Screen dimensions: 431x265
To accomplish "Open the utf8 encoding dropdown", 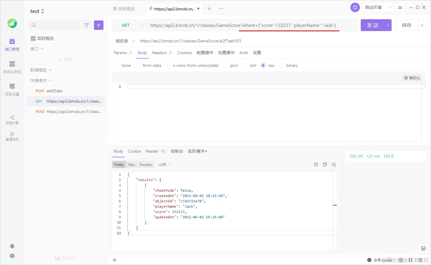I will (x=165, y=164).
